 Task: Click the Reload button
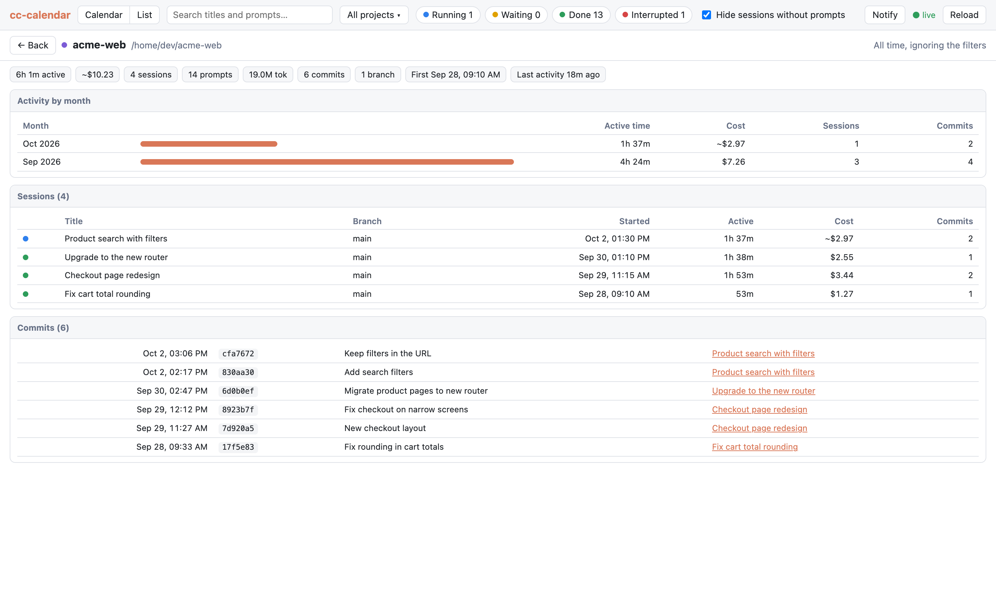pyautogui.click(x=964, y=15)
